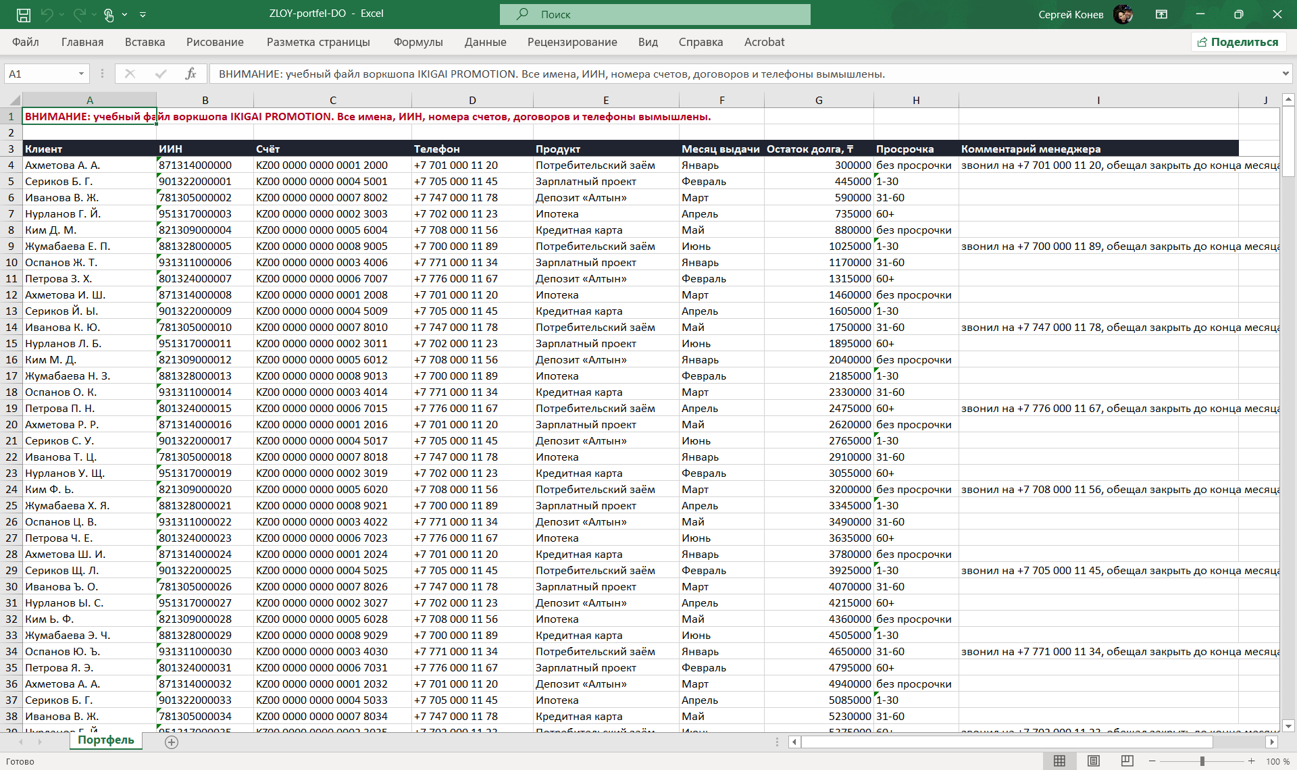Click the Поиск search field

655,14
